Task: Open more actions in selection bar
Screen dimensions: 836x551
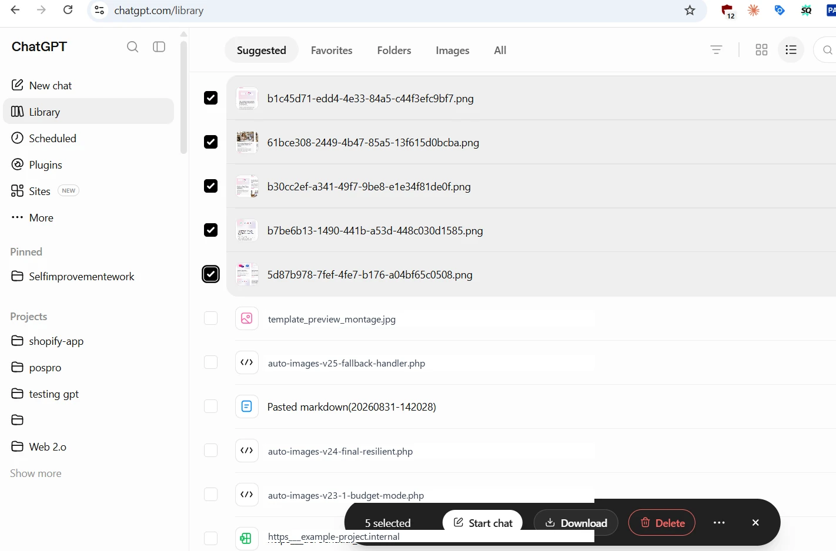Action: (719, 523)
